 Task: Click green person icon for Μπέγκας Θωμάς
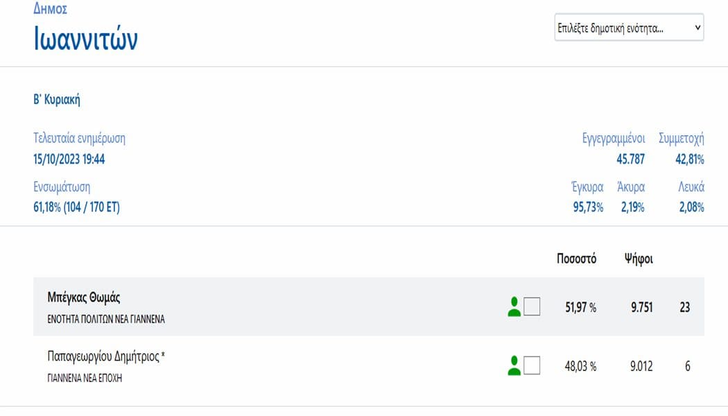tap(514, 307)
